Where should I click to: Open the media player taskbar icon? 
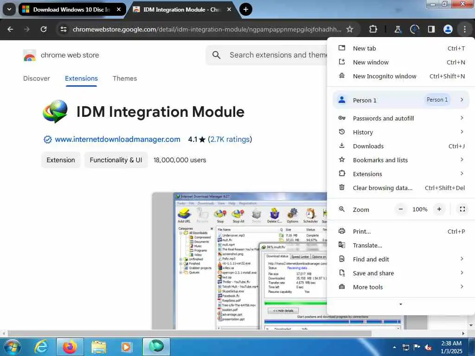tap(126, 347)
